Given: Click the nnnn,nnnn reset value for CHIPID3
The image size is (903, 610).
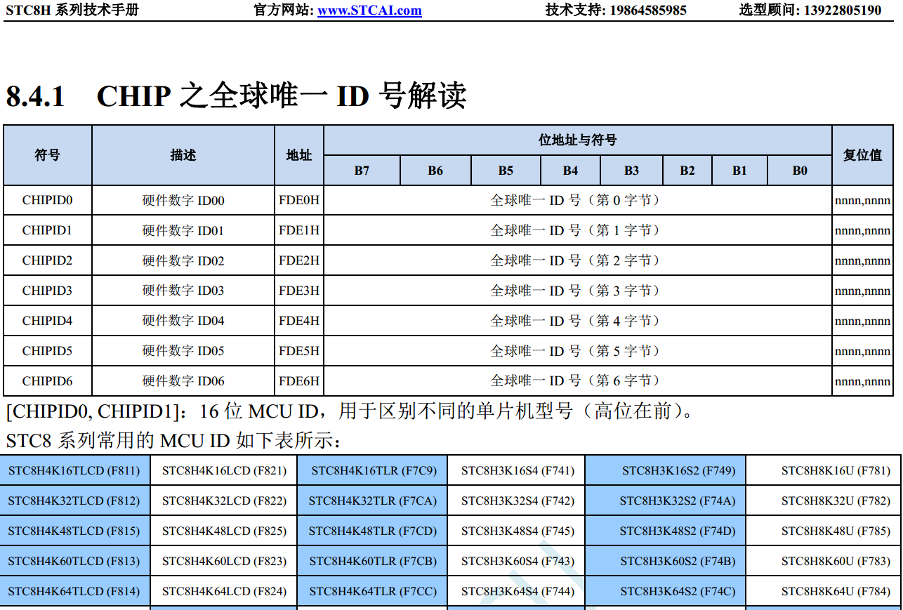Looking at the screenshot, I should point(862,291).
